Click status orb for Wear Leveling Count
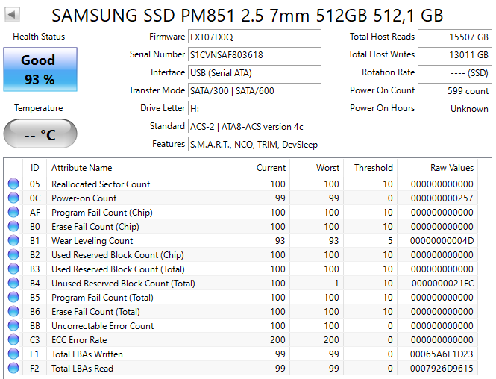 [13, 241]
